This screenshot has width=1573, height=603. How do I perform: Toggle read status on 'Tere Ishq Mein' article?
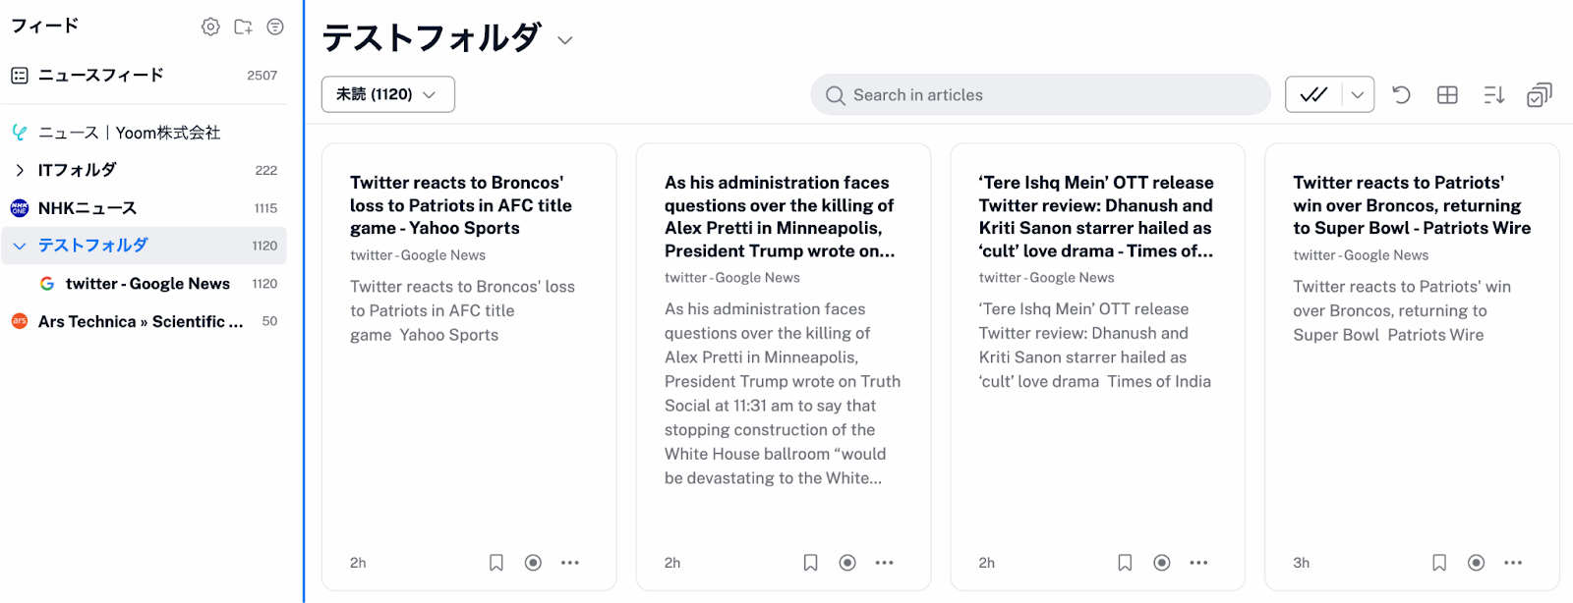click(x=1161, y=563)
